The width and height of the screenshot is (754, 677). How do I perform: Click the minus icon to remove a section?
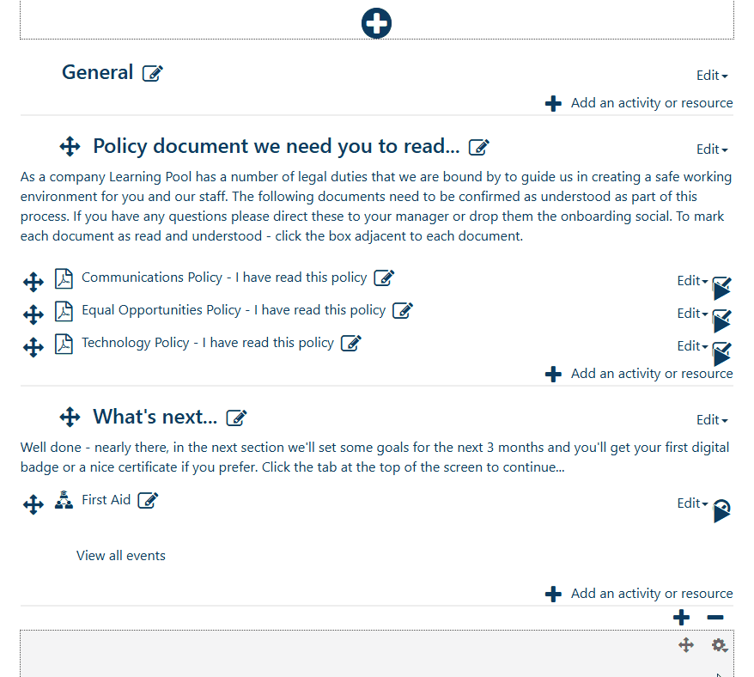click(x=714, y=617)
